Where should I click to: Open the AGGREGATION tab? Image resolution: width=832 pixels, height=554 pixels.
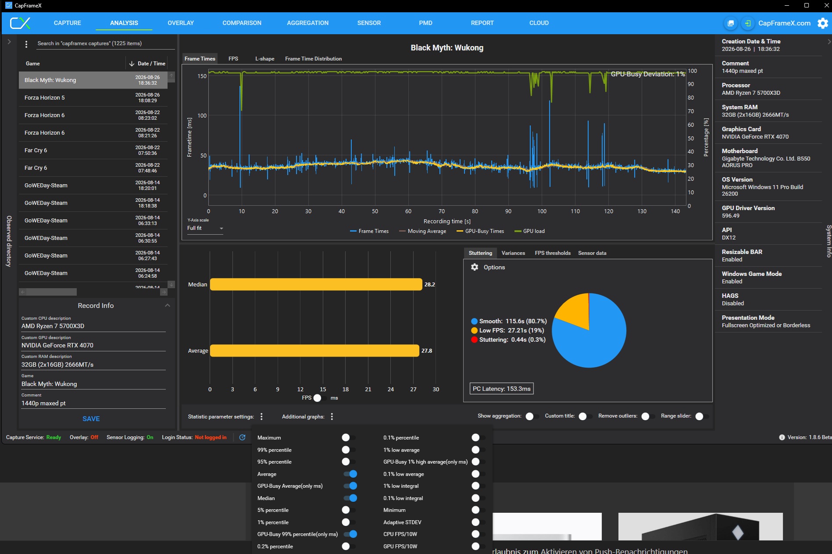pyautogui.click(x=307, y=23)
